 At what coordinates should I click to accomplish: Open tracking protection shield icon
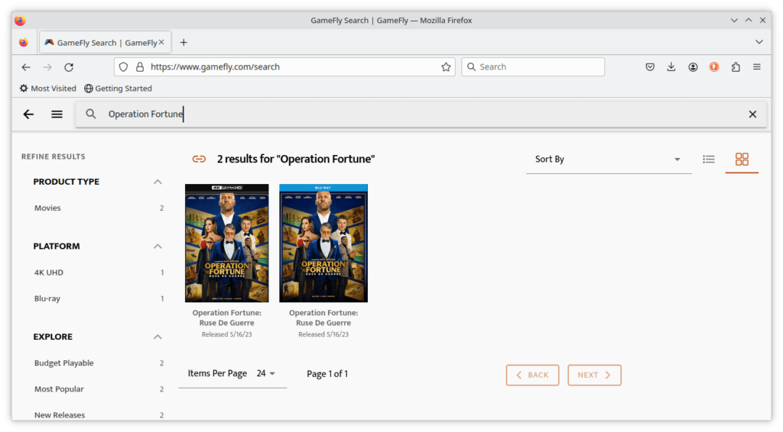[x=123, y=66]
